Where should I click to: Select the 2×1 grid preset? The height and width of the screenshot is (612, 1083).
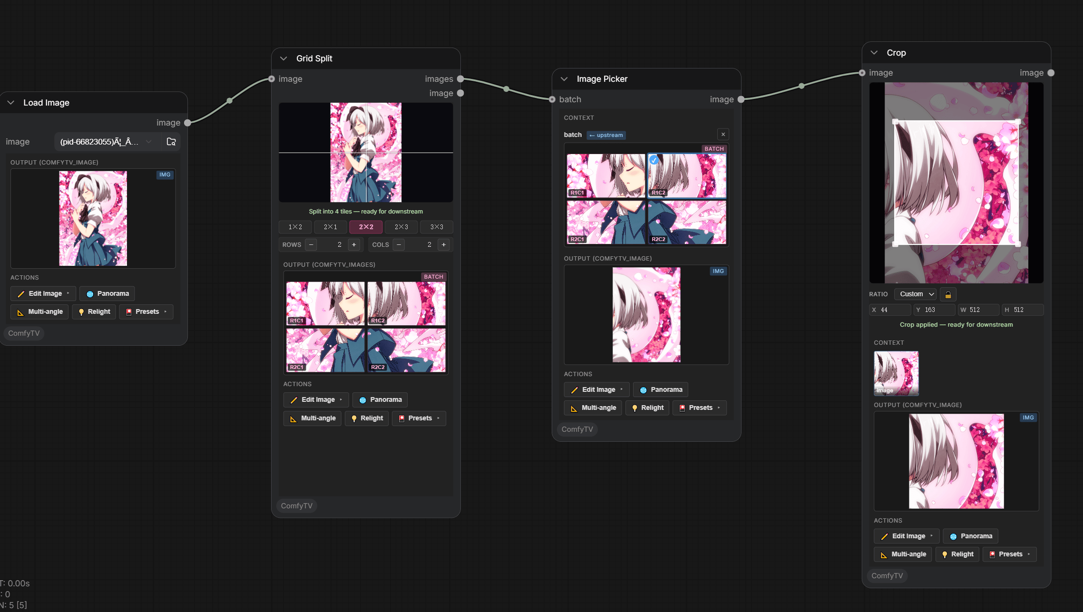331,227
